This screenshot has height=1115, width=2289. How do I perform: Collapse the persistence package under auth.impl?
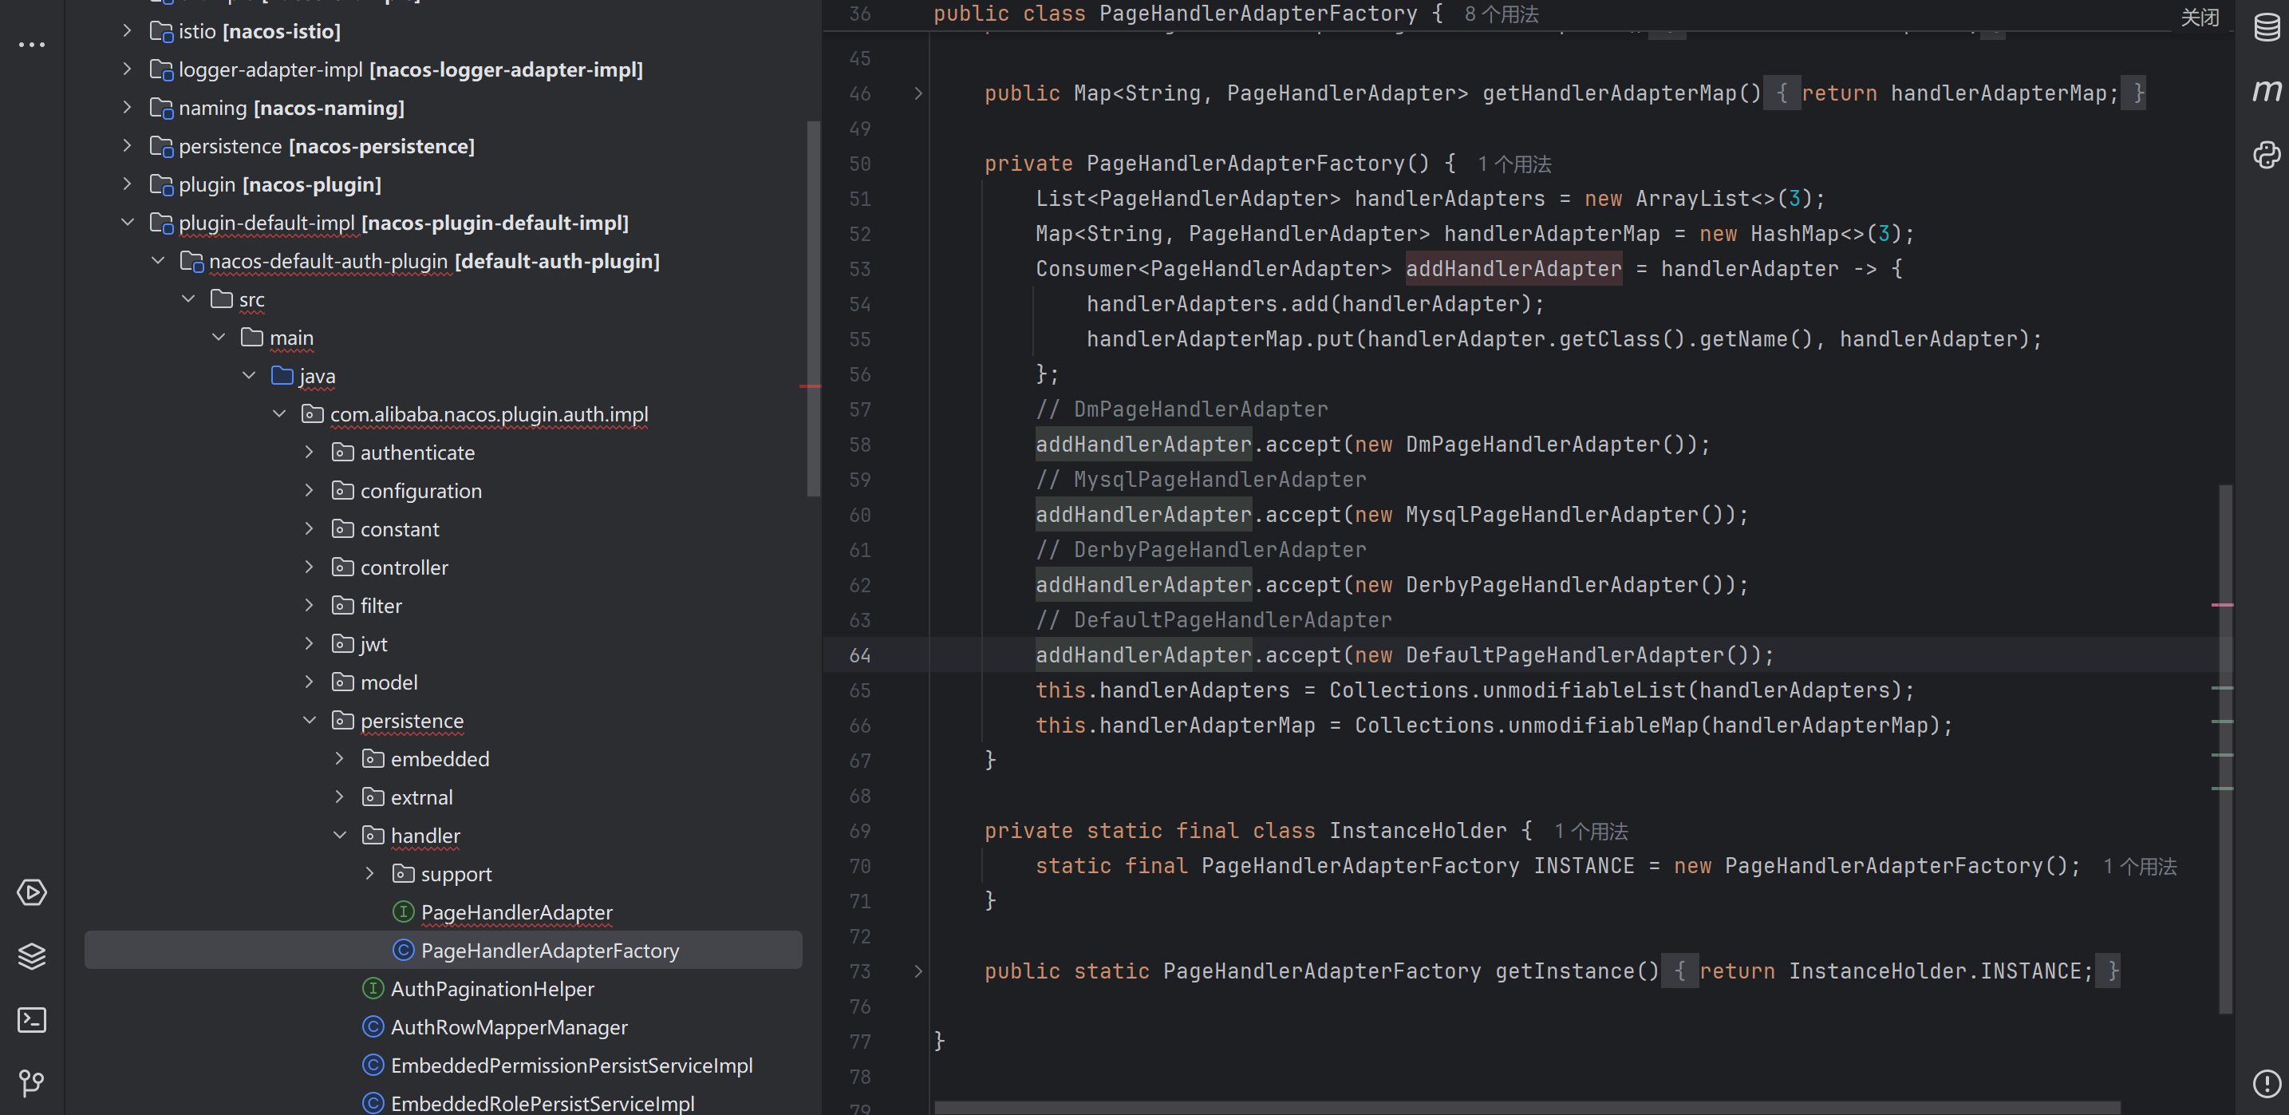coord(310,720)
